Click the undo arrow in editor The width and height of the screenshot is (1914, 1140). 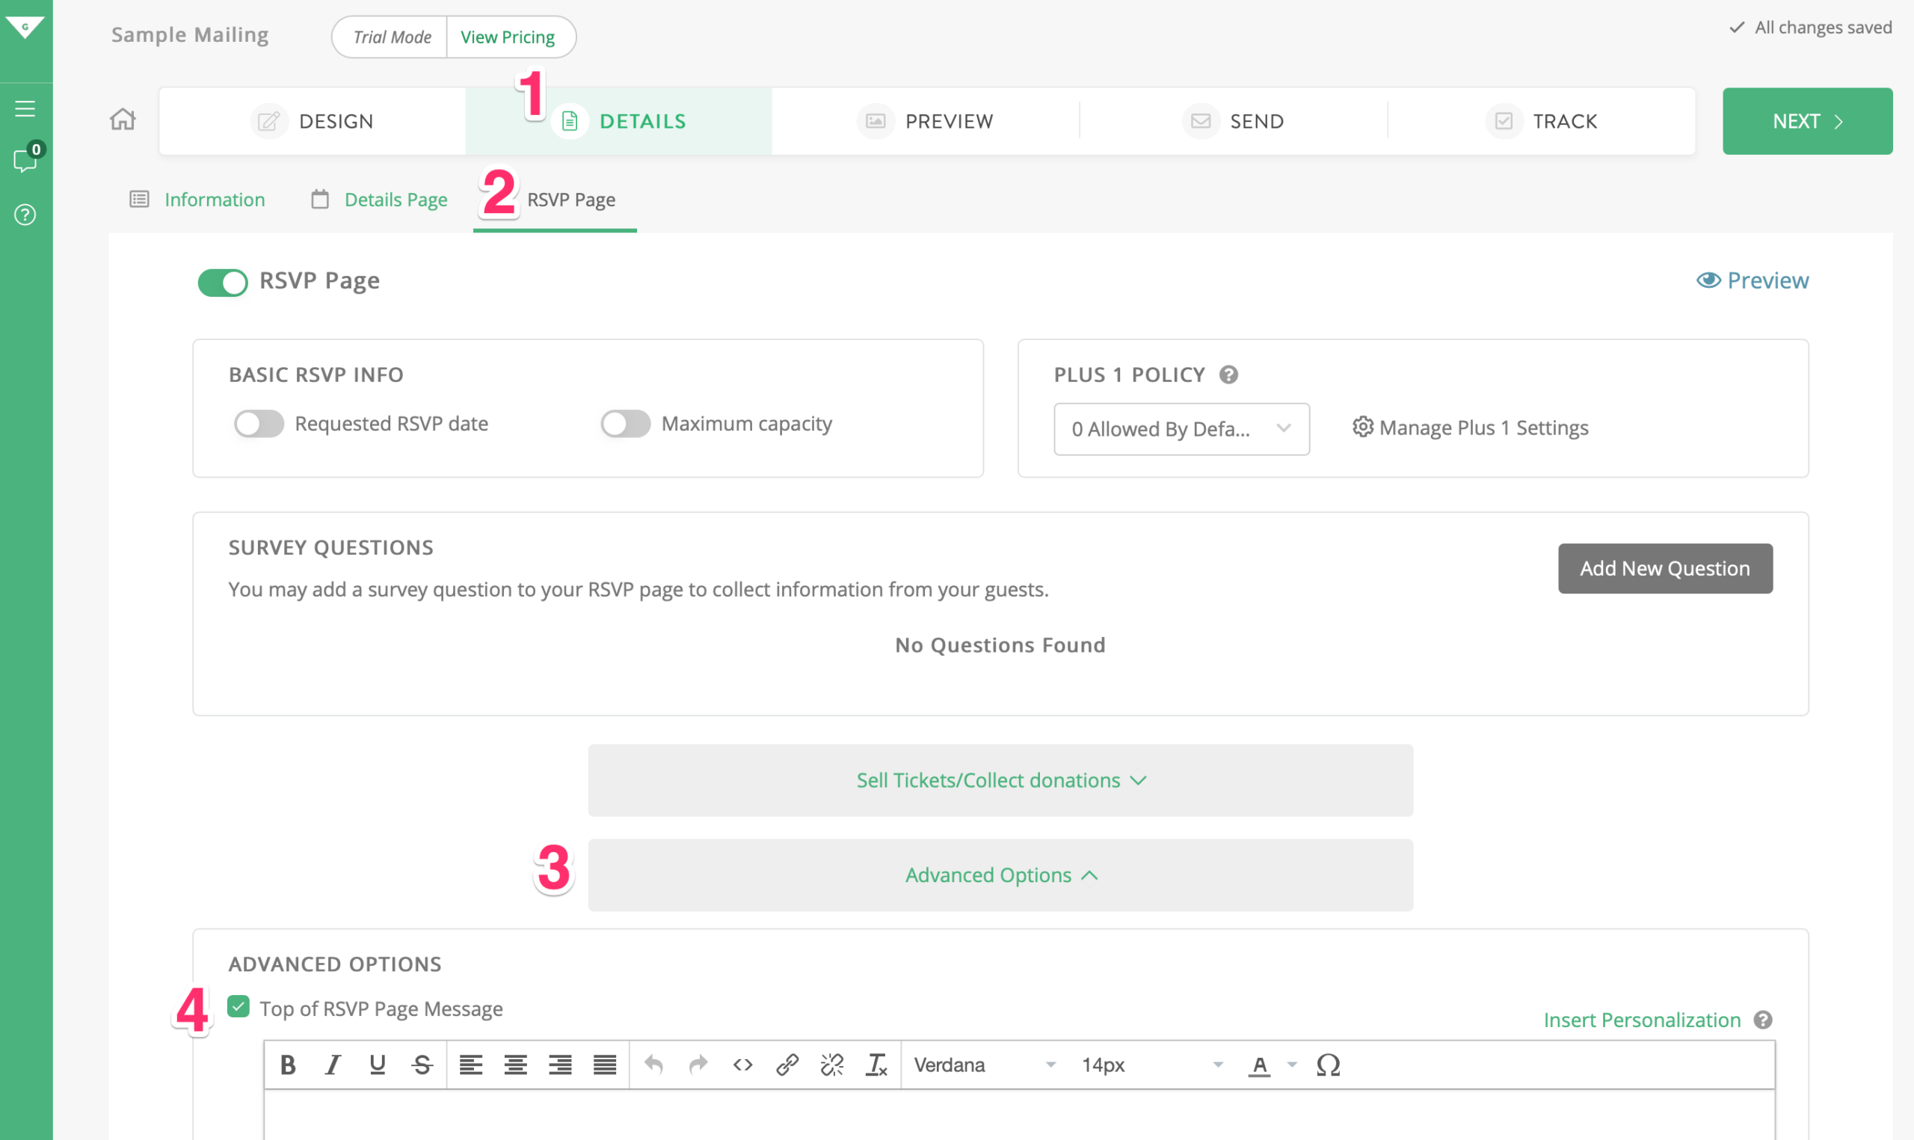653,1064
